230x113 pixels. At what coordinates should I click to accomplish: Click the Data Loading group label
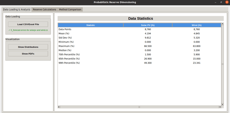click(x=13, y=16)
